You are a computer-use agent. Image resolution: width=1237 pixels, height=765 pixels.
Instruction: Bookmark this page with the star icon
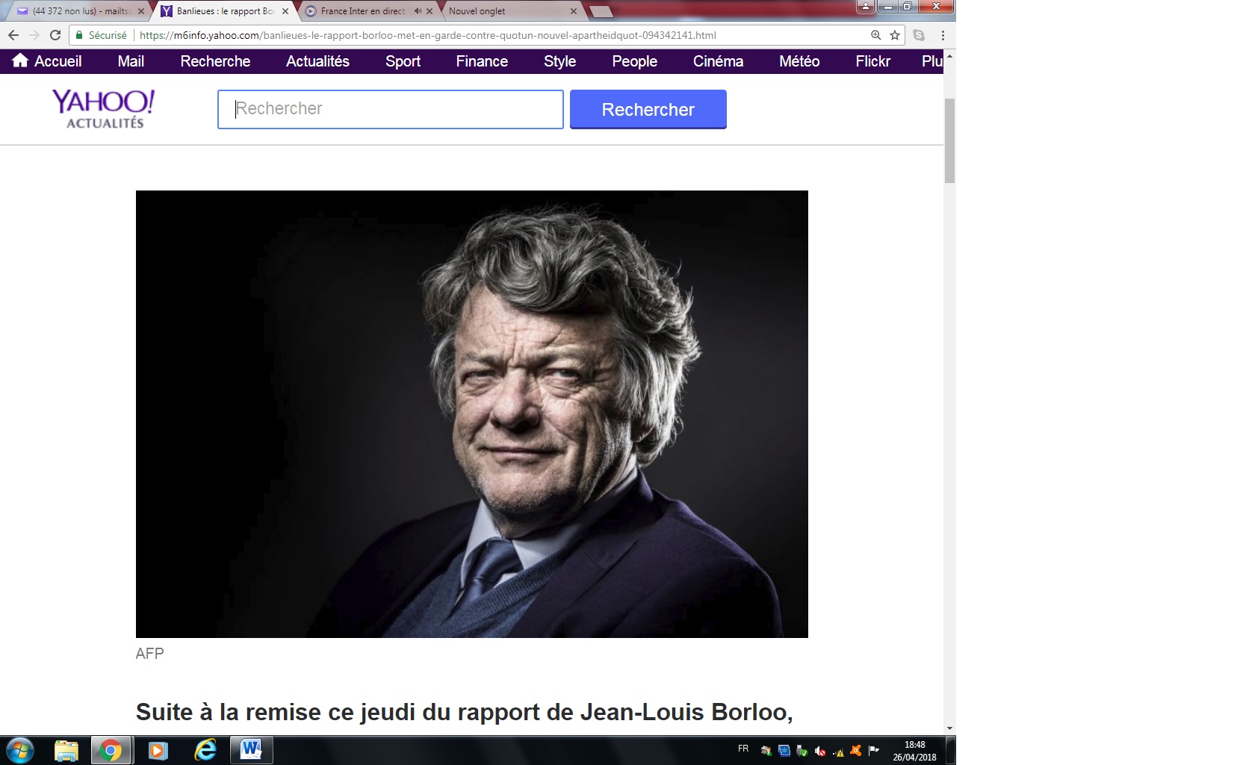pyautogui.click(x=895, y=35)
